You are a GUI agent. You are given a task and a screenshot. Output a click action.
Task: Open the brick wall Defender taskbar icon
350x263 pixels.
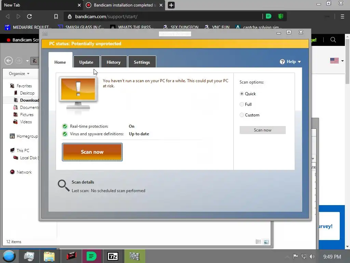point(134,256)
